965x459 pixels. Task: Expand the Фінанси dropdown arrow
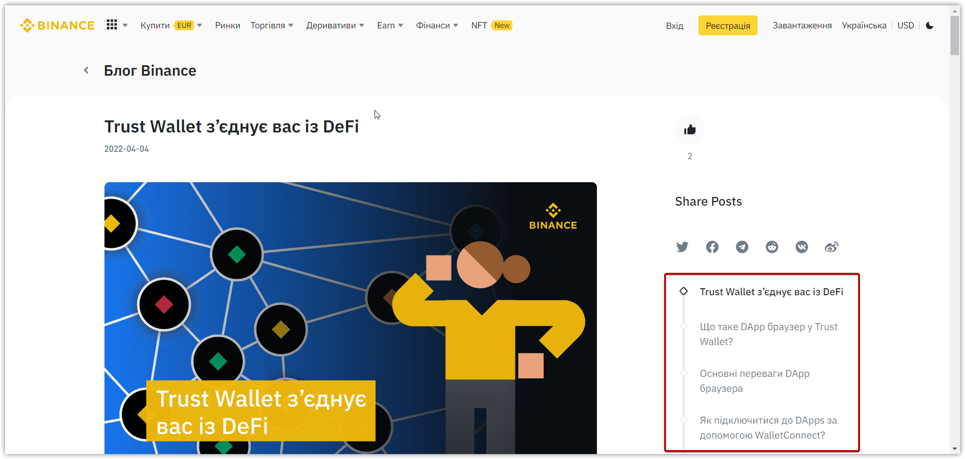456,25
